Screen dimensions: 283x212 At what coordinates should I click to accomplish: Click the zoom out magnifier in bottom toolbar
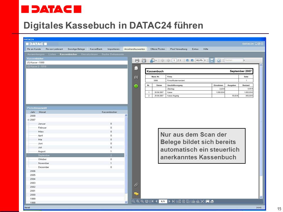133,201
